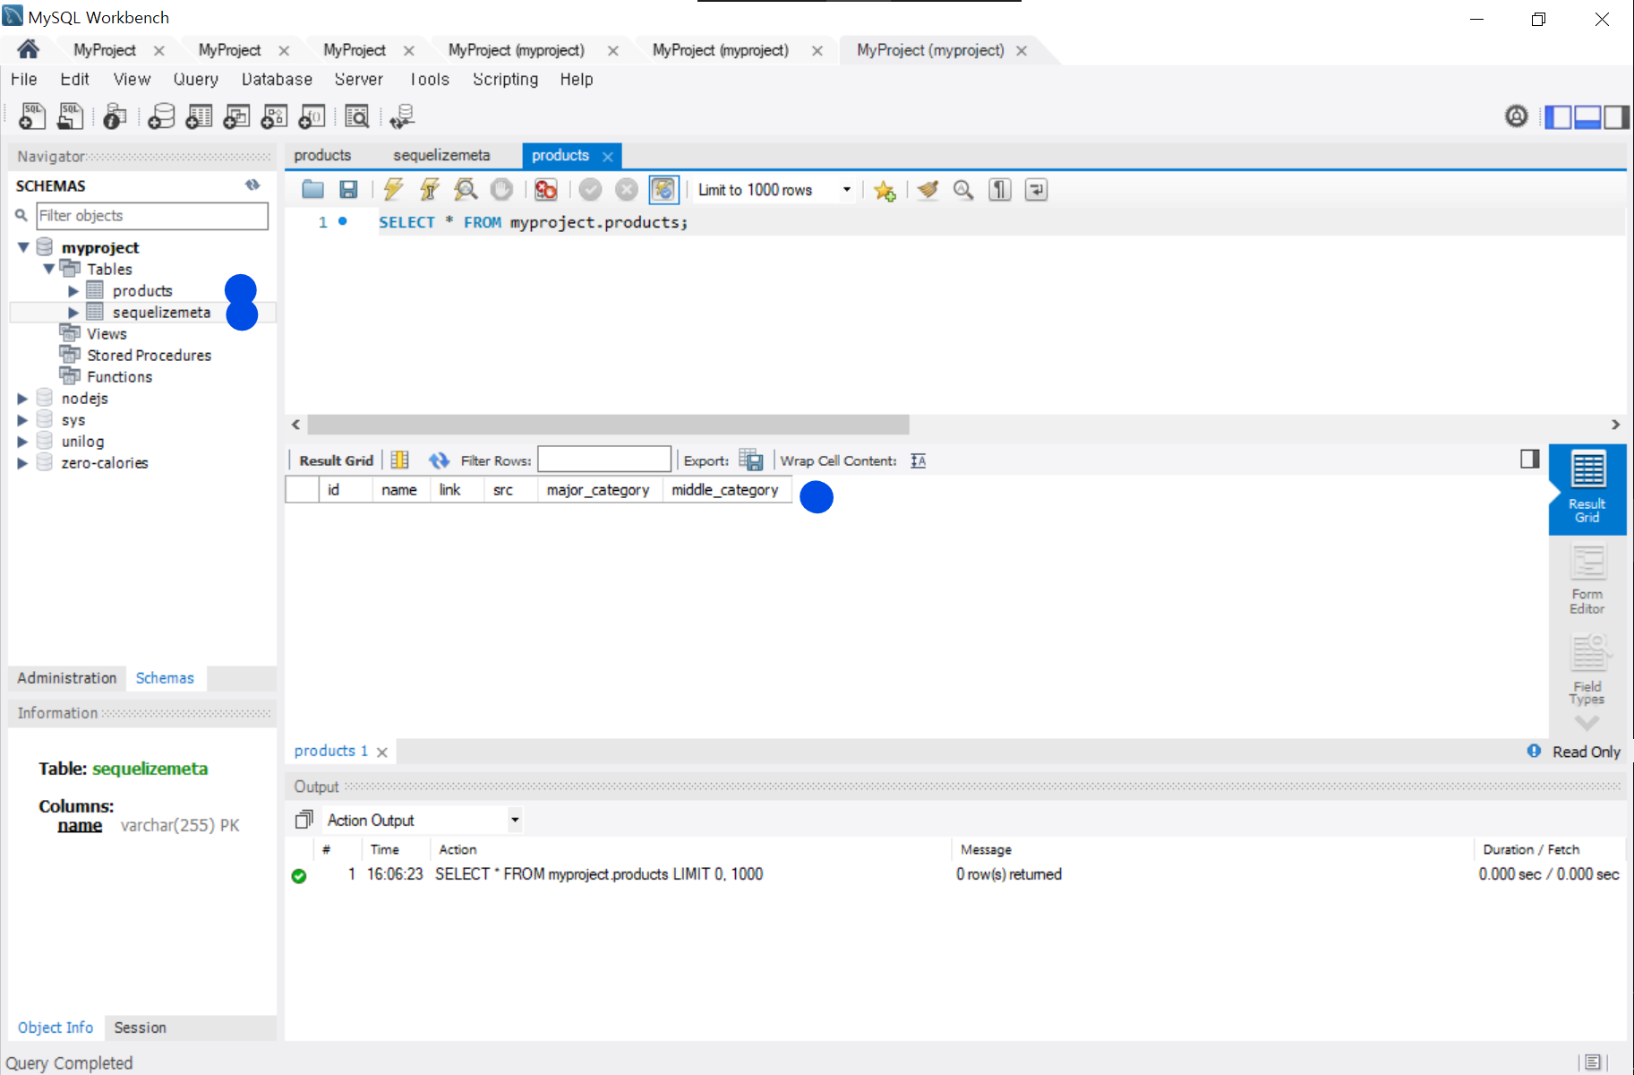Click the Filter Rows input field
1634x1075 pixels.
604,460
